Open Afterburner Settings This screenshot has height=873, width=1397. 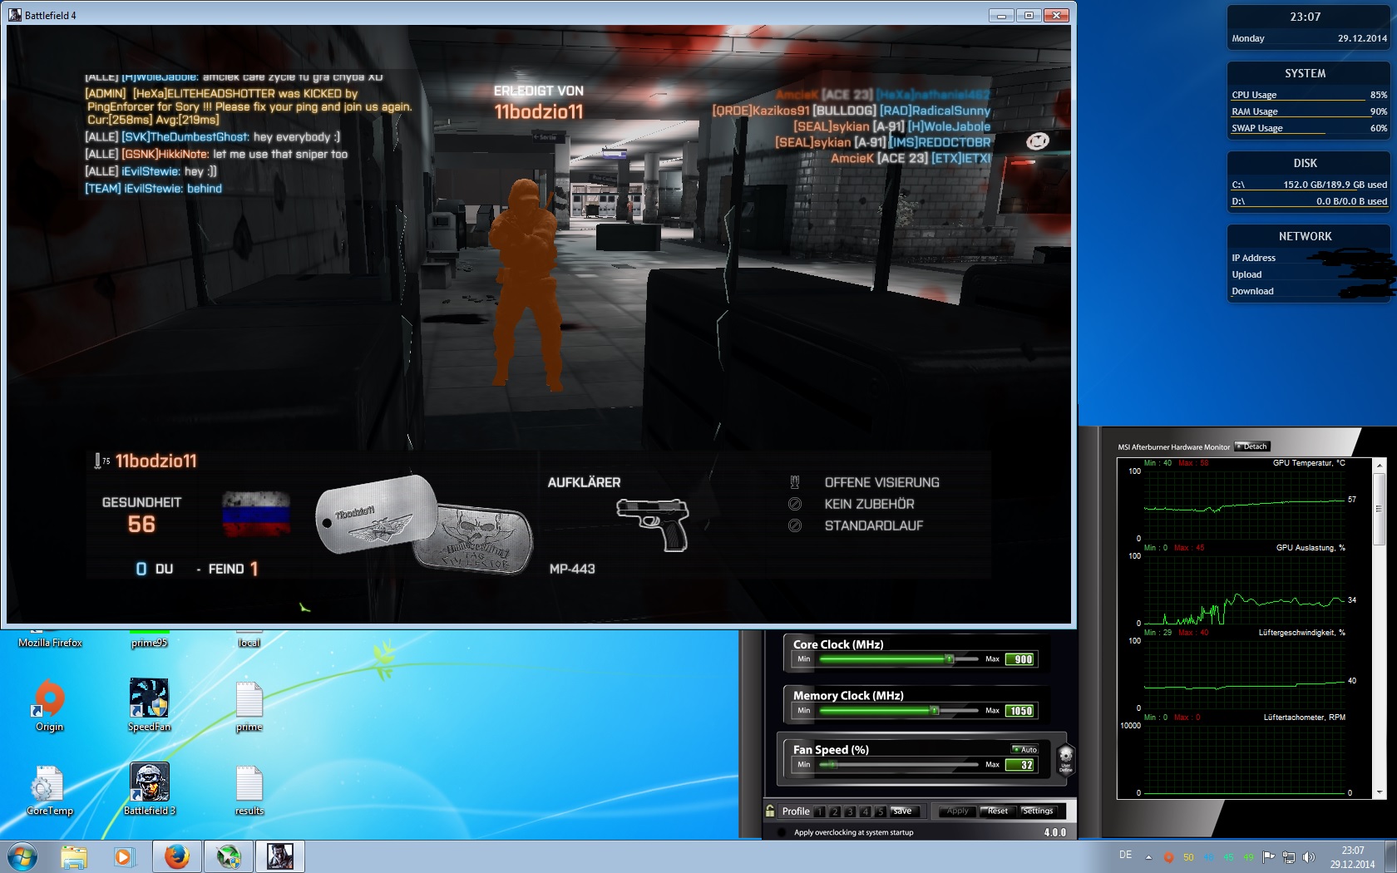point(1037,811)
